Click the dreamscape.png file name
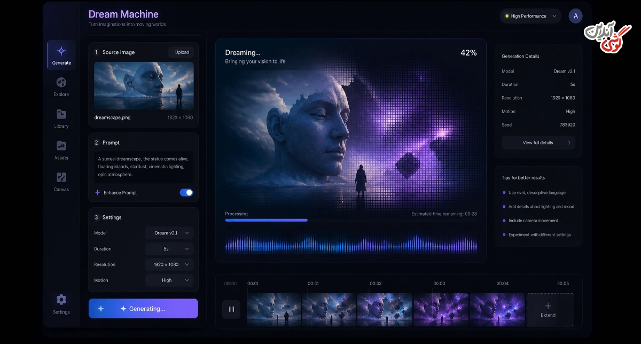Viewport: 641px width, 344px height. point(112,118)
